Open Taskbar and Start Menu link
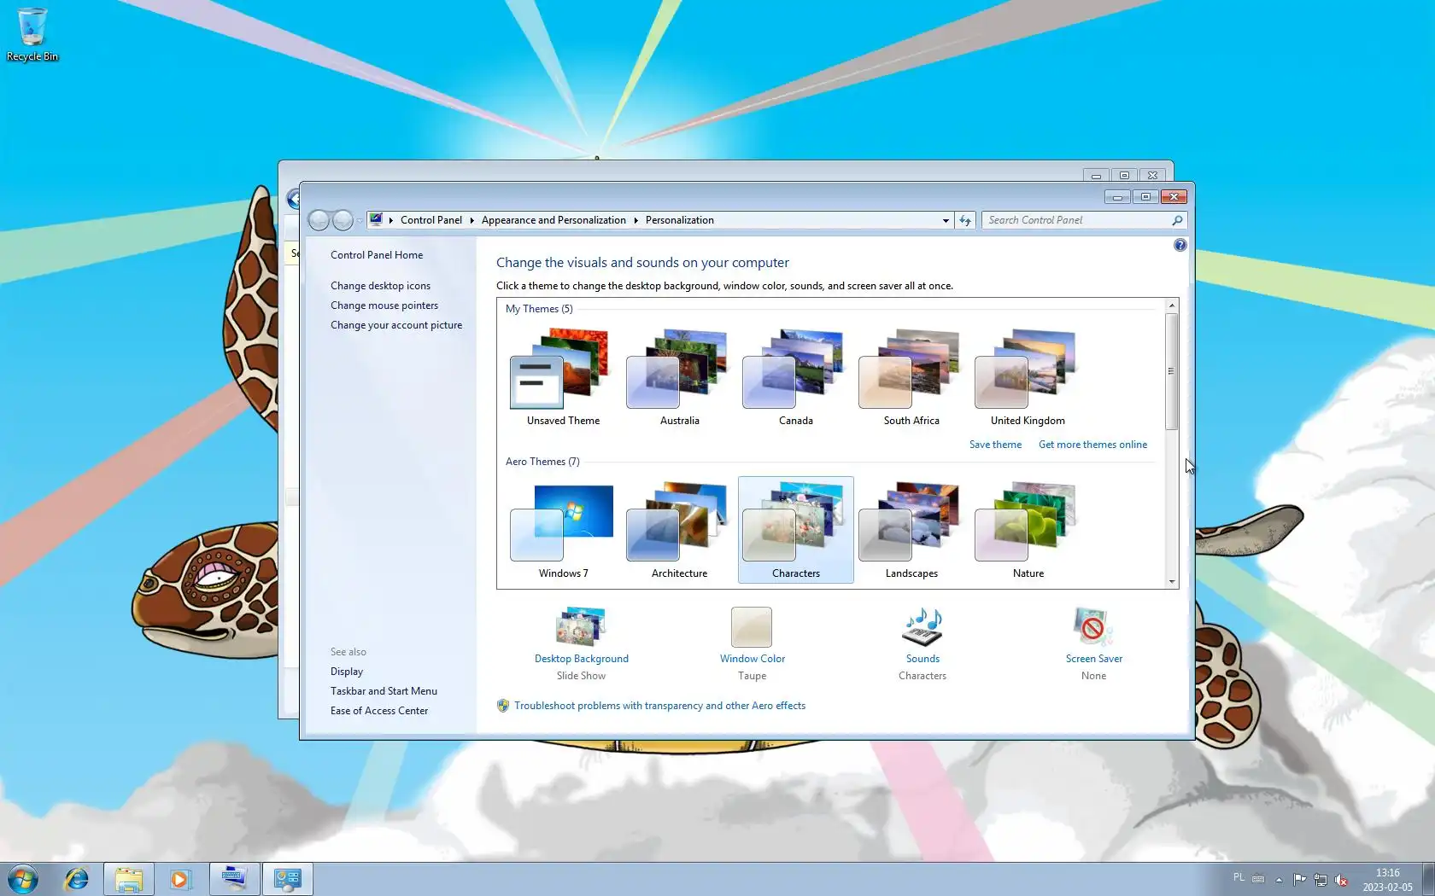1435x896 pixels. [384, 691]
